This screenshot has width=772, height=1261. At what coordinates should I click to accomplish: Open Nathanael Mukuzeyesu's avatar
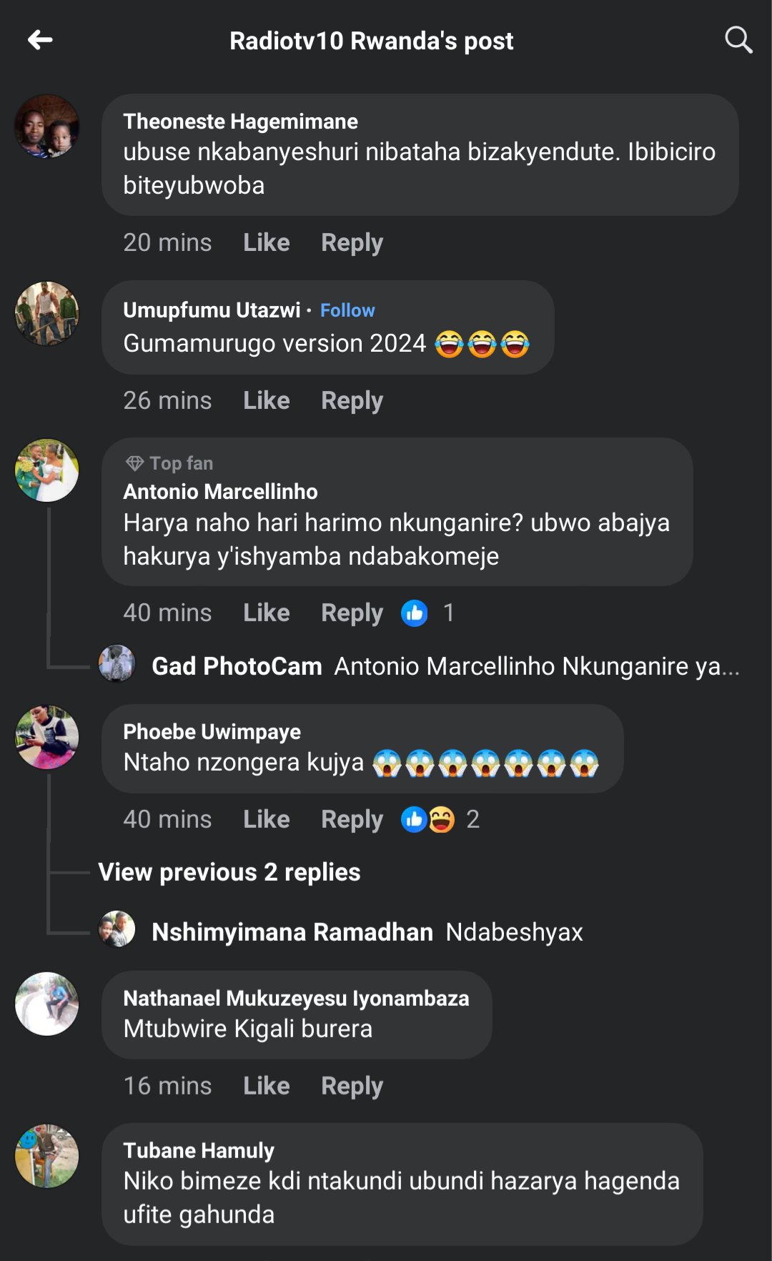pyautogui.click(x=47, y=1004)
